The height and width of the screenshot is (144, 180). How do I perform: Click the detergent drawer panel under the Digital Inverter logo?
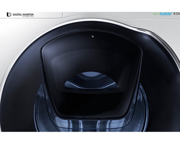click(31, 15)
